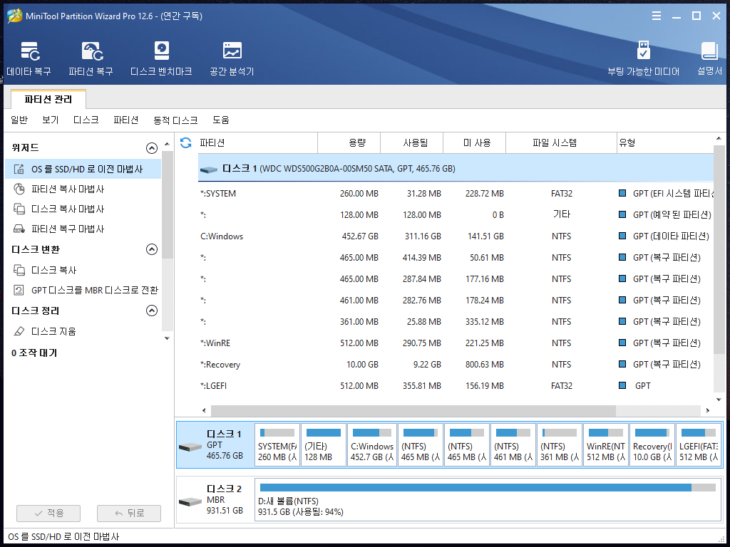The image size is (730, 547).
Task: Open the 설명서 manual icon
Action: 709,58
